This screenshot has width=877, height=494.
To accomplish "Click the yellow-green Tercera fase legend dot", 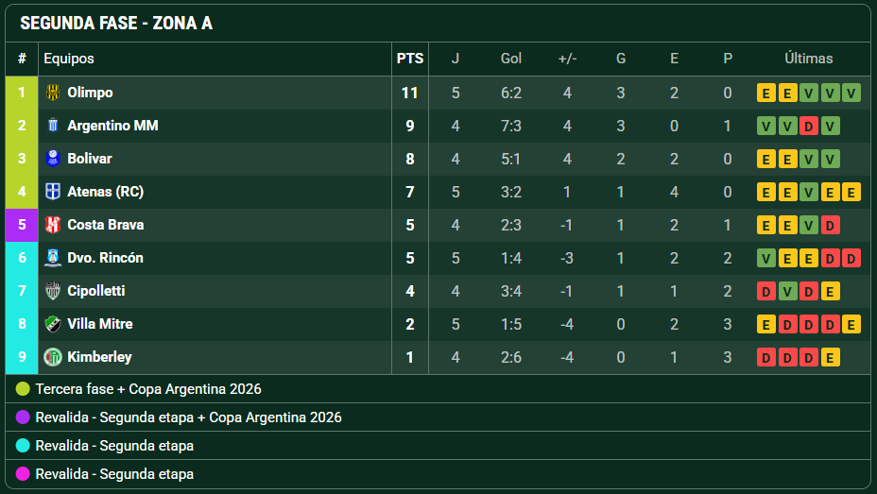I will pyautogui.click(x=23, y=389).
